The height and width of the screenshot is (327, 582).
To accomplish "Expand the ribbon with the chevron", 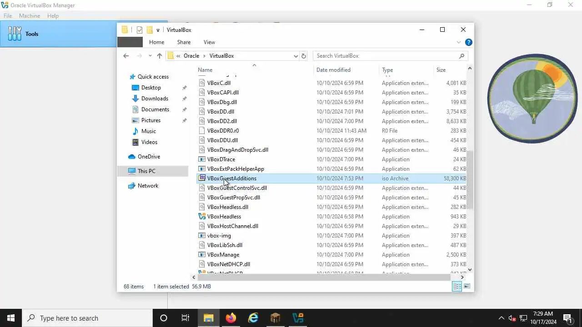I will [x=459, y=42].
